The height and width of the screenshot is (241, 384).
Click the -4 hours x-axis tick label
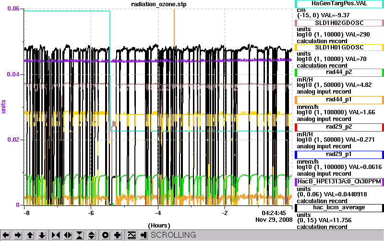(158, 213)
